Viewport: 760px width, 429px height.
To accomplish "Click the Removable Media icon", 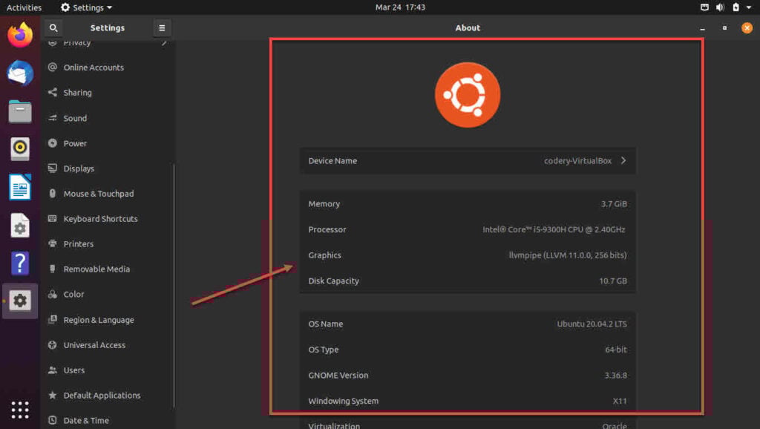I will click(x=53, y=269).
